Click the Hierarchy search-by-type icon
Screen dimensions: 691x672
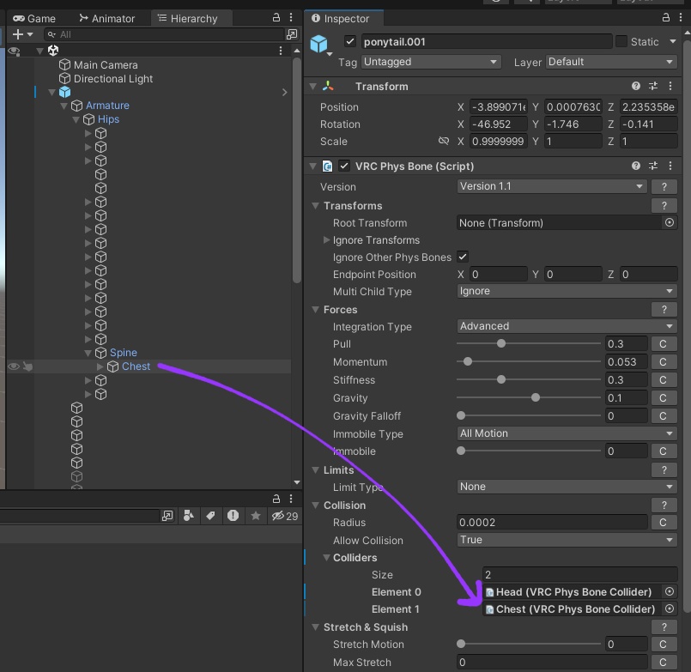tap(292, 34)
